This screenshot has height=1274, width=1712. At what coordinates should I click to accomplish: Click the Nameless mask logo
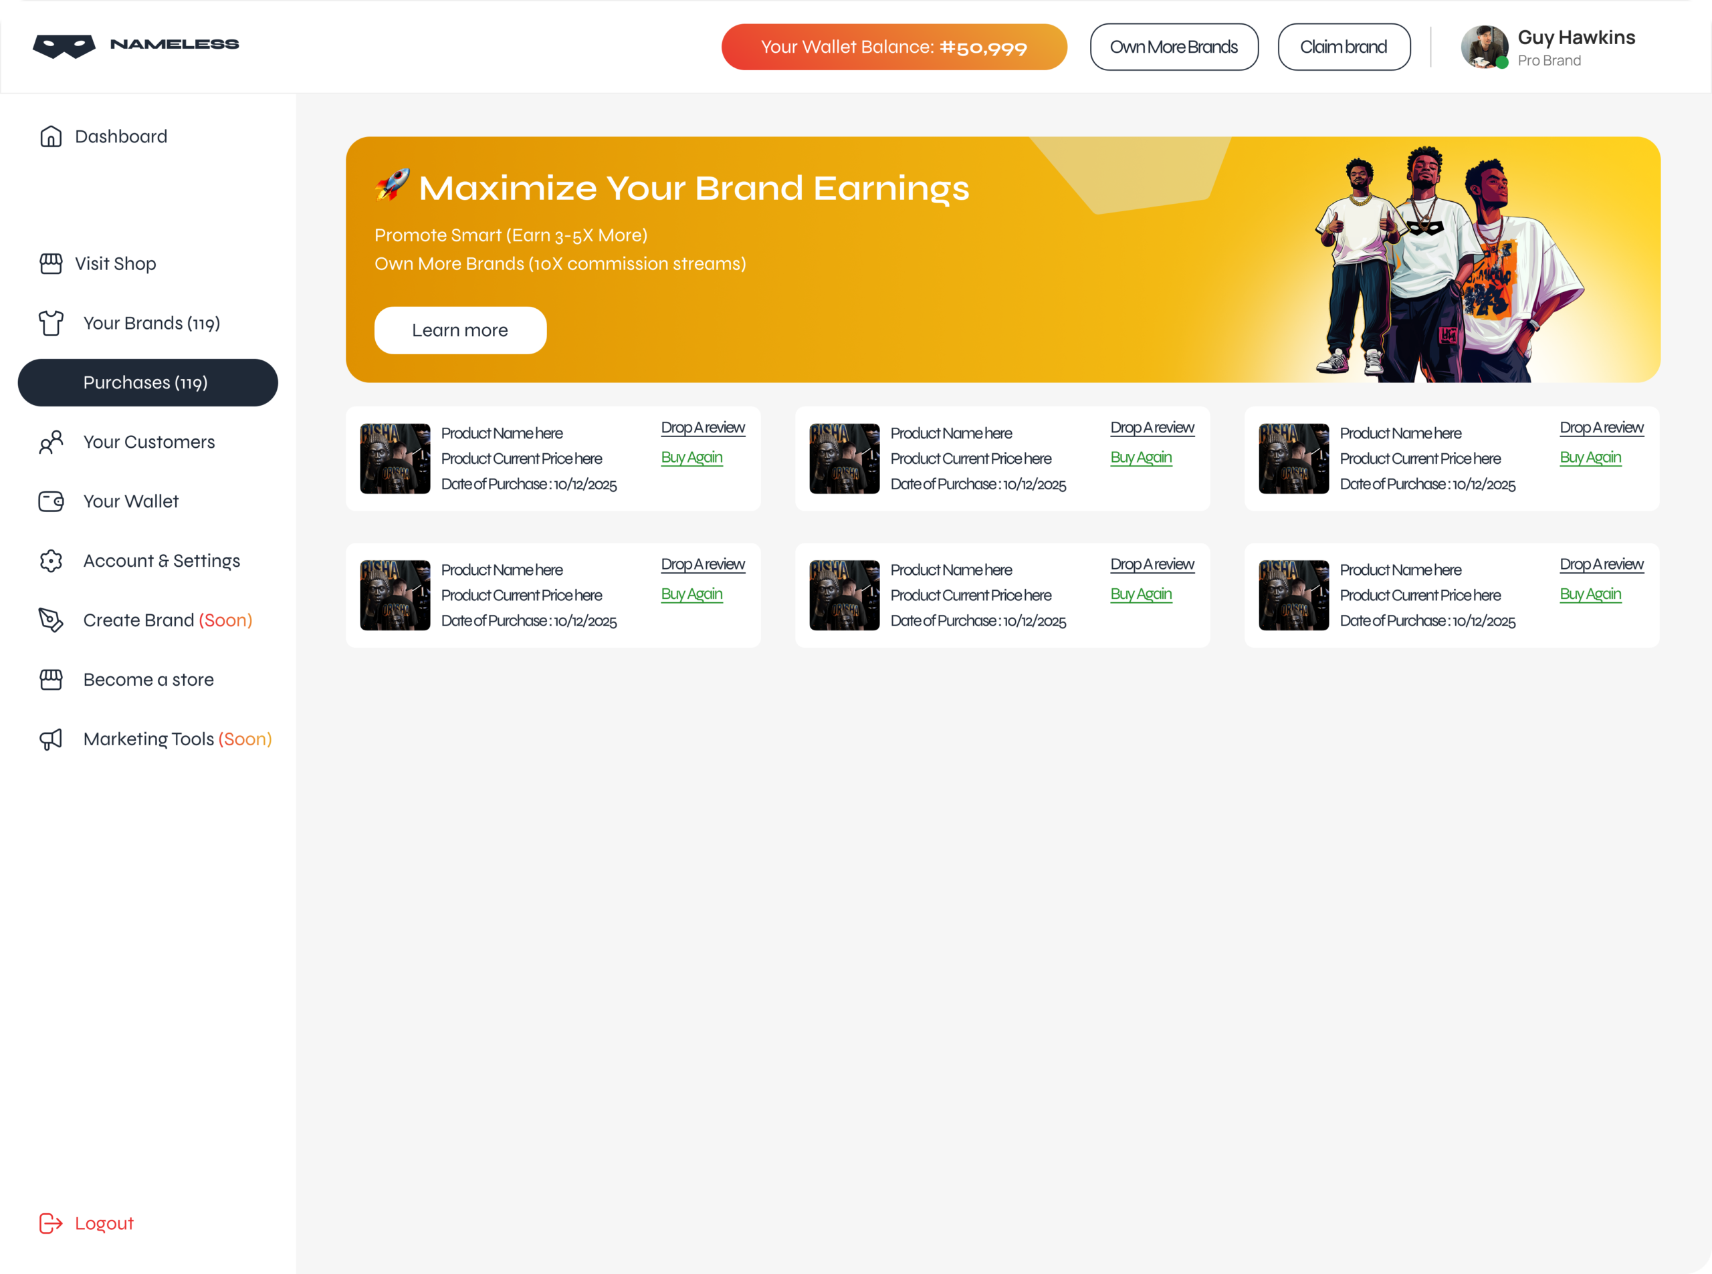[x=64, y=45]
